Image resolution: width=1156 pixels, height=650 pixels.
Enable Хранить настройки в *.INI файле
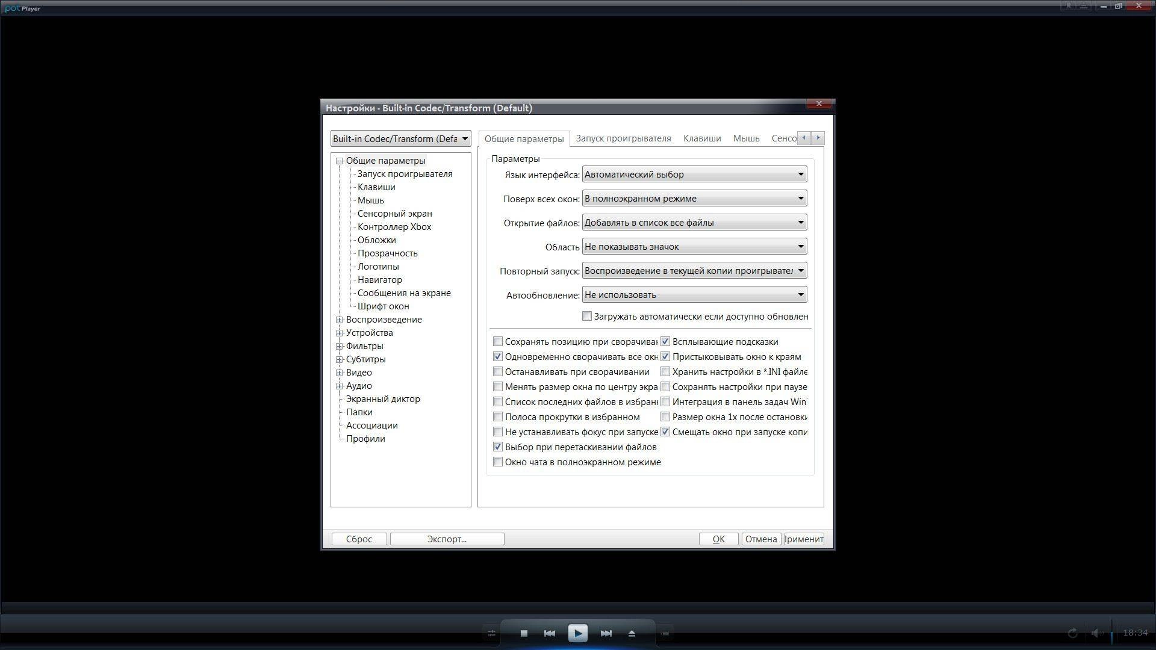(x=665, y=372)
